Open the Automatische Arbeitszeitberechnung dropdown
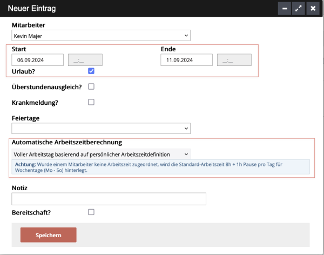The height and width of the screenshot is (255, 324). [101, 154]
